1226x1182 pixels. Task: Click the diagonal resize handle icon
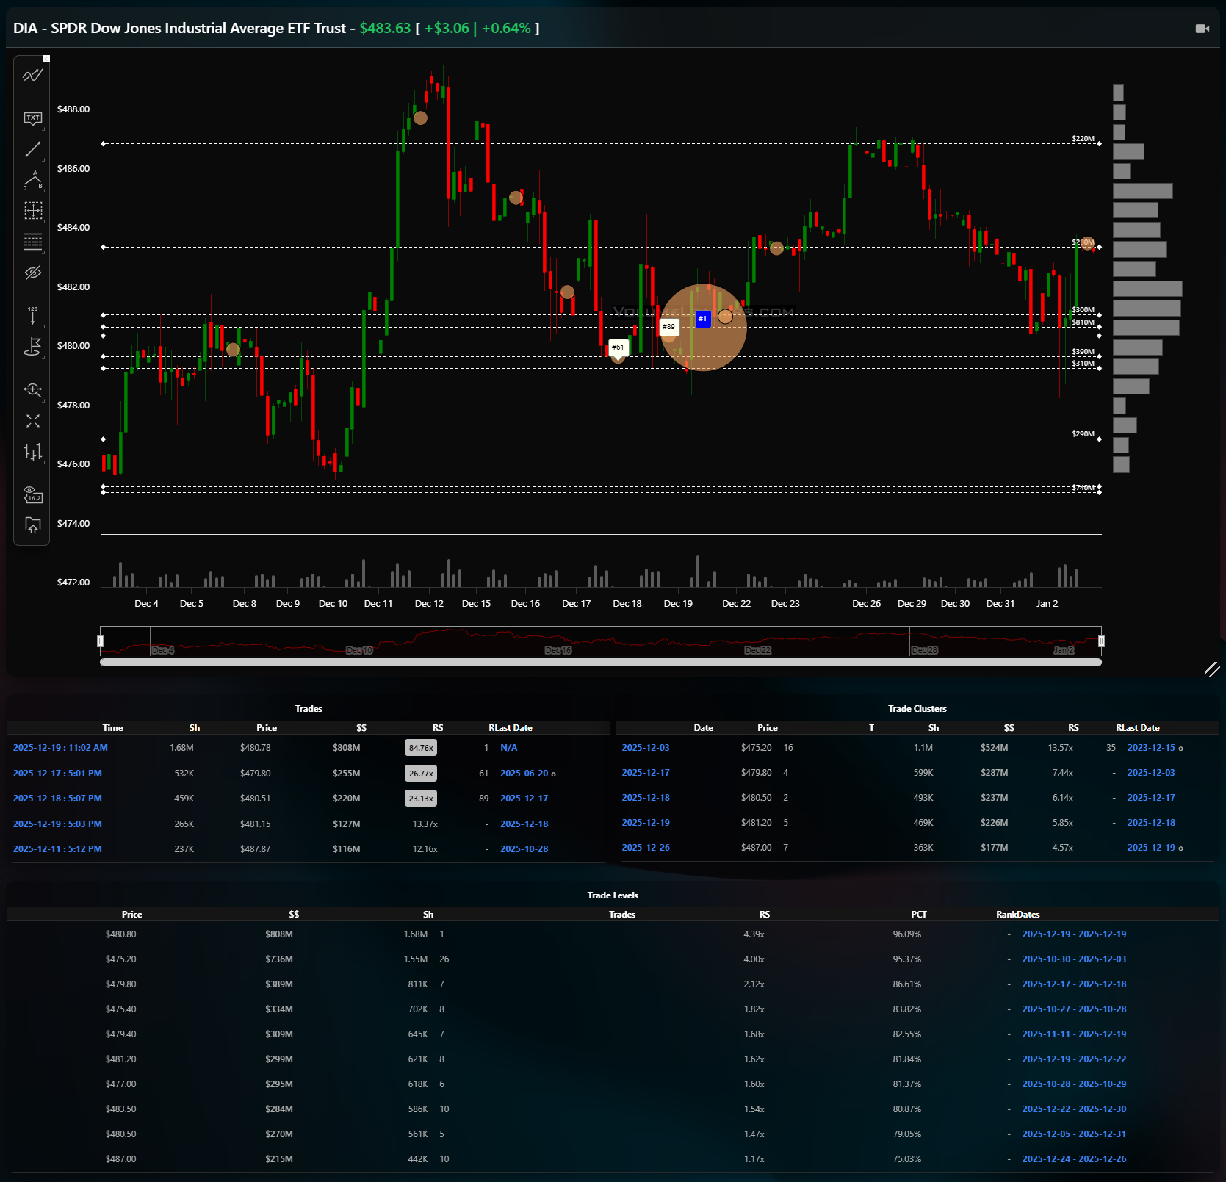(1212, 669)
